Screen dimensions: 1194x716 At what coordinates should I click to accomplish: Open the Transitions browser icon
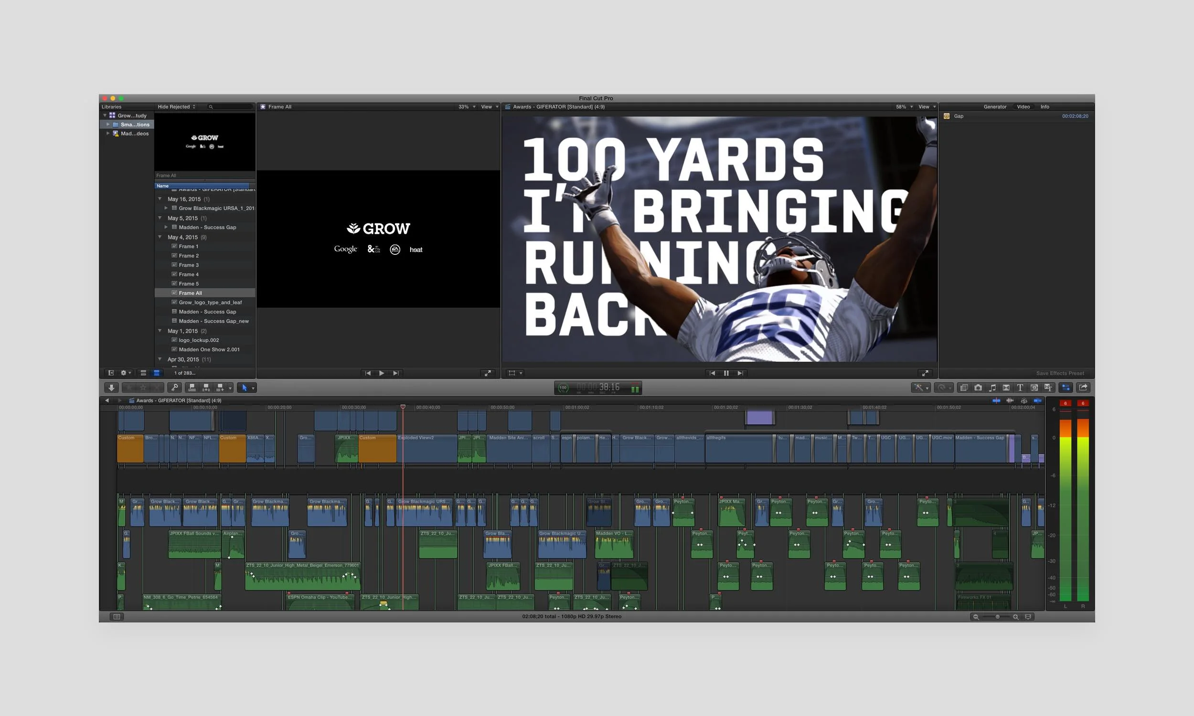(x=1006, y=388)
